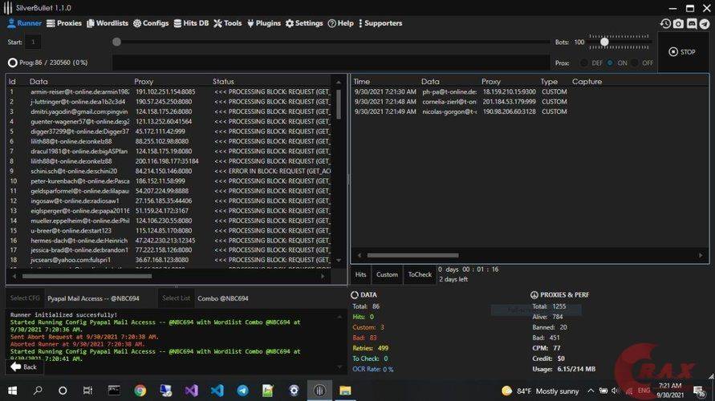Open Windows taskbar search
Image resolution: width=715 pixels, height=401 pixels.
point(38,391)
